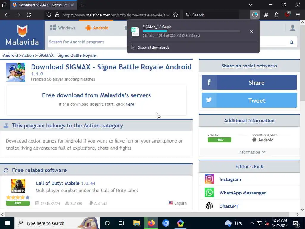The width and height of the screenshot is (305, 229).
Task: Click the Firefox back arrow button
Action: 7,15
